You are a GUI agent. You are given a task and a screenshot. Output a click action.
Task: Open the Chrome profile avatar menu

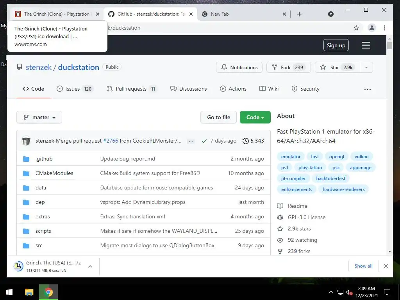372,28
